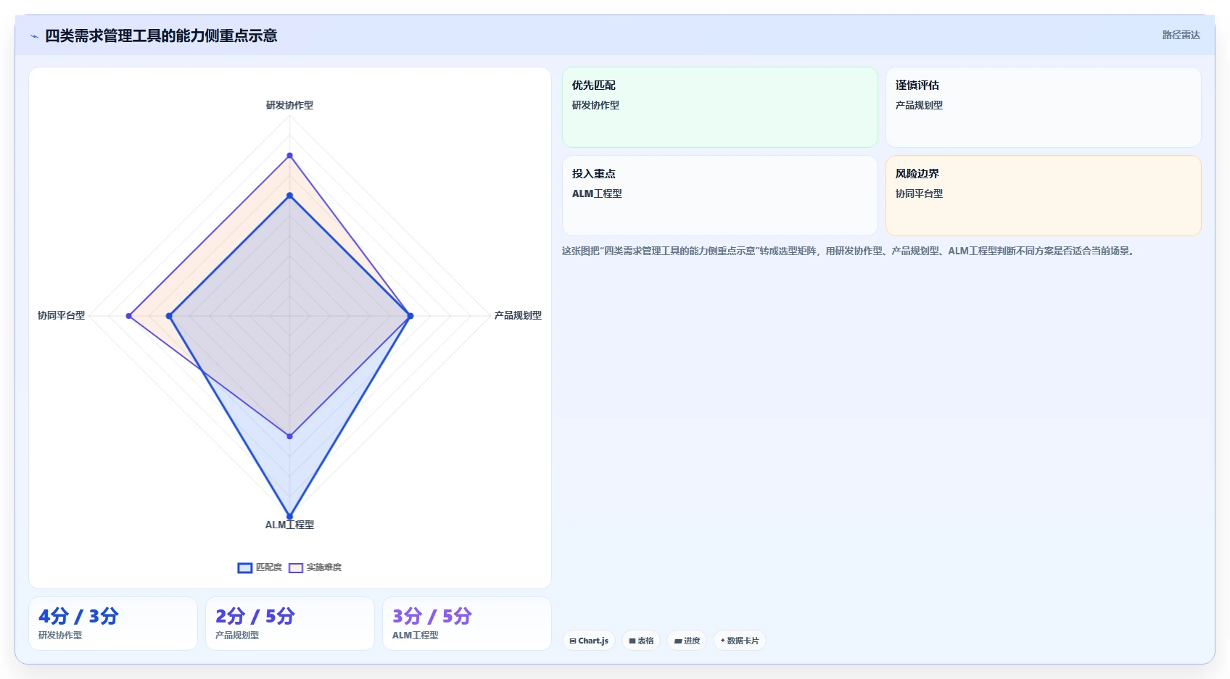This screenshot has height=679, width=1230.
Task: Click the blue 匹配度 point on 研发协作型 axis
Action: [x=290, y=196]
